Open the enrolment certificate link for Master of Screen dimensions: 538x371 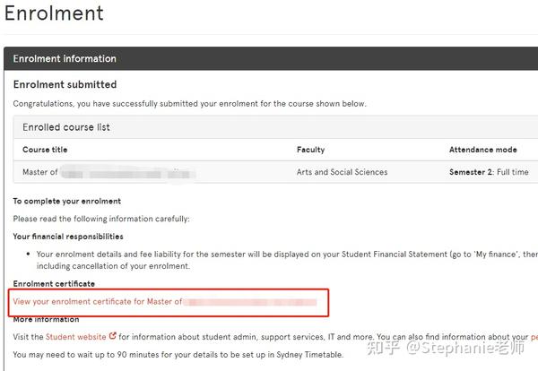pyautogui.click(x=165, y=302)
